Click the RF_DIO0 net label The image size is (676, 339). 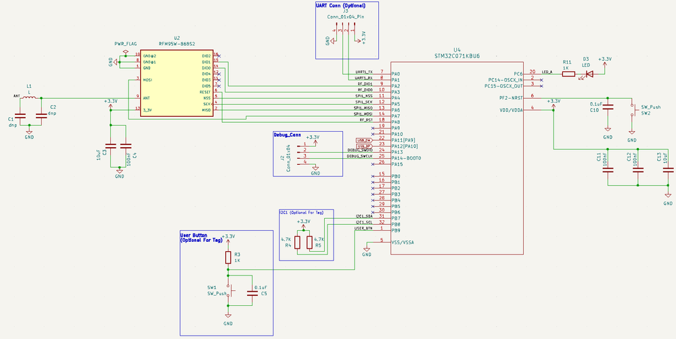tap(365, 90)
